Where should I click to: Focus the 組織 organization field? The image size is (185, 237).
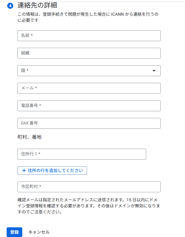(x=89, y=53)
